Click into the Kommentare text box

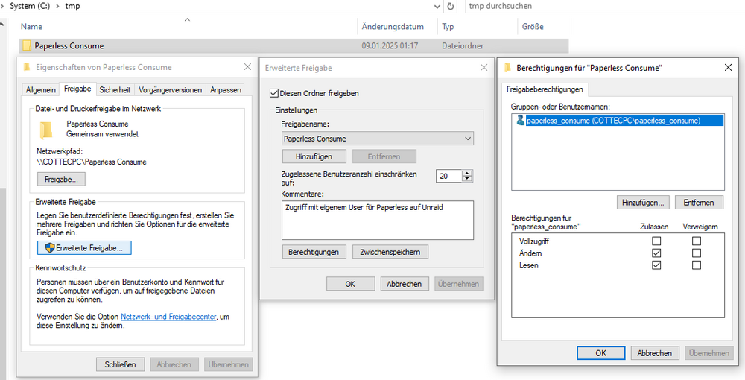378,221
